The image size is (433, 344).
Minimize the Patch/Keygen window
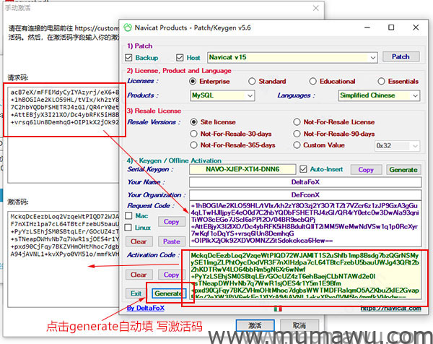point(367,27)
